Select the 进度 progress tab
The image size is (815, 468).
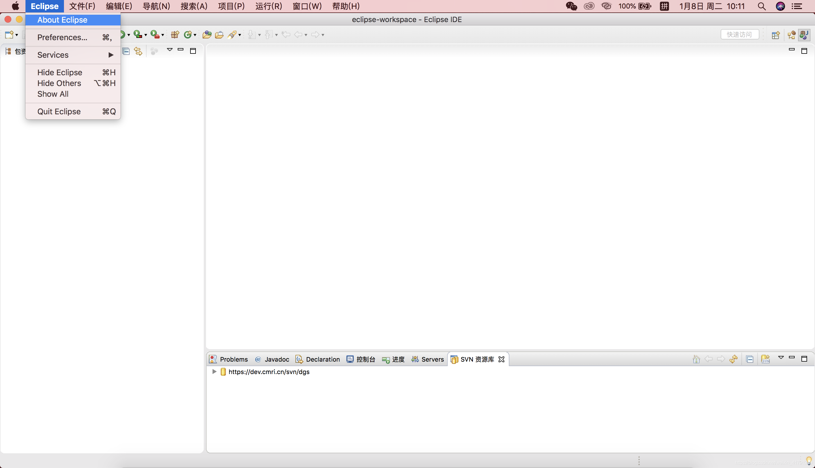393,359
